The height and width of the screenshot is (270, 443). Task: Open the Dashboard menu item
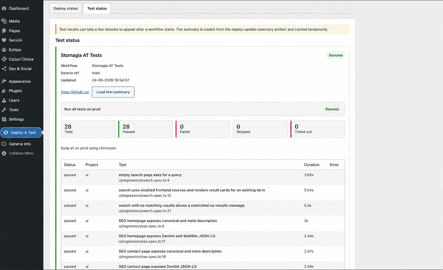[19, 9]
